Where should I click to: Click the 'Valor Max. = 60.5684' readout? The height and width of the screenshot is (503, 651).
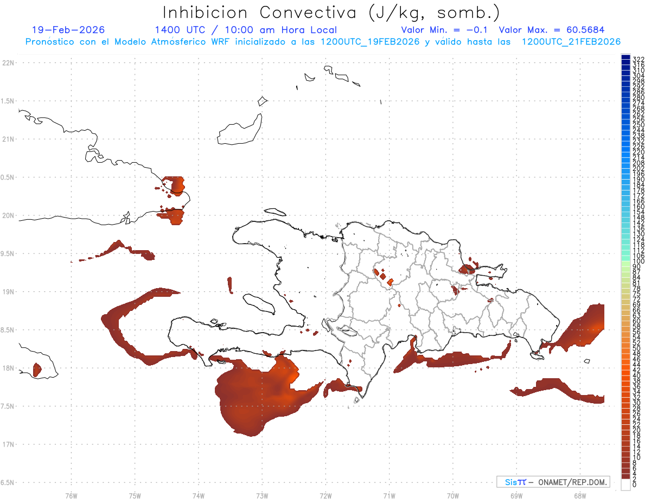tap(552, 30)
